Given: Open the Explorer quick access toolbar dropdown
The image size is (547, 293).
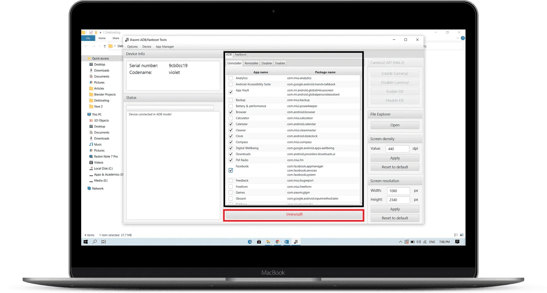Looking at the screenshot, I should tap(100, 33).
